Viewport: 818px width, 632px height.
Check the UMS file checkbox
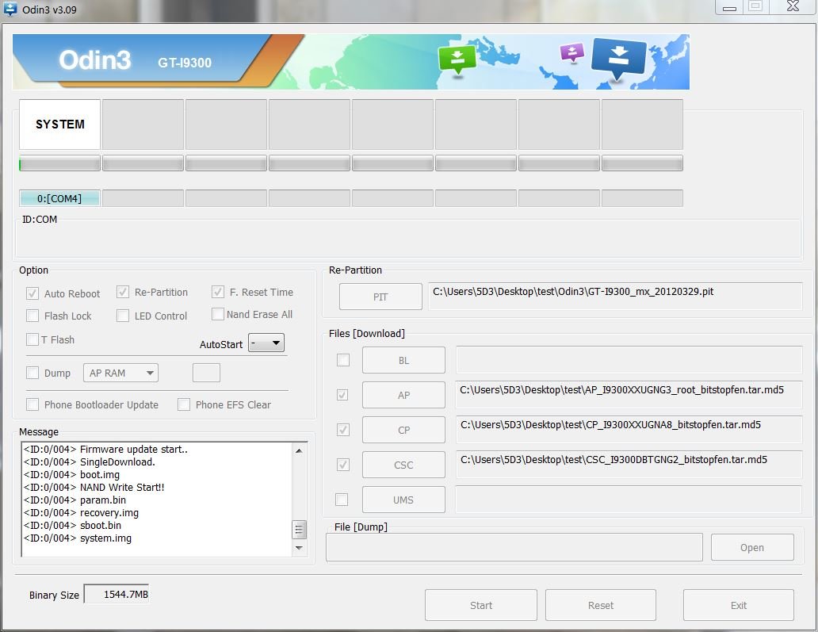click(x=342, y=500)
